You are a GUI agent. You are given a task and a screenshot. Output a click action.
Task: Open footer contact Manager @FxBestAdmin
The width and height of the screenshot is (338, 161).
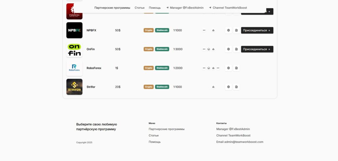pos(233,129)
